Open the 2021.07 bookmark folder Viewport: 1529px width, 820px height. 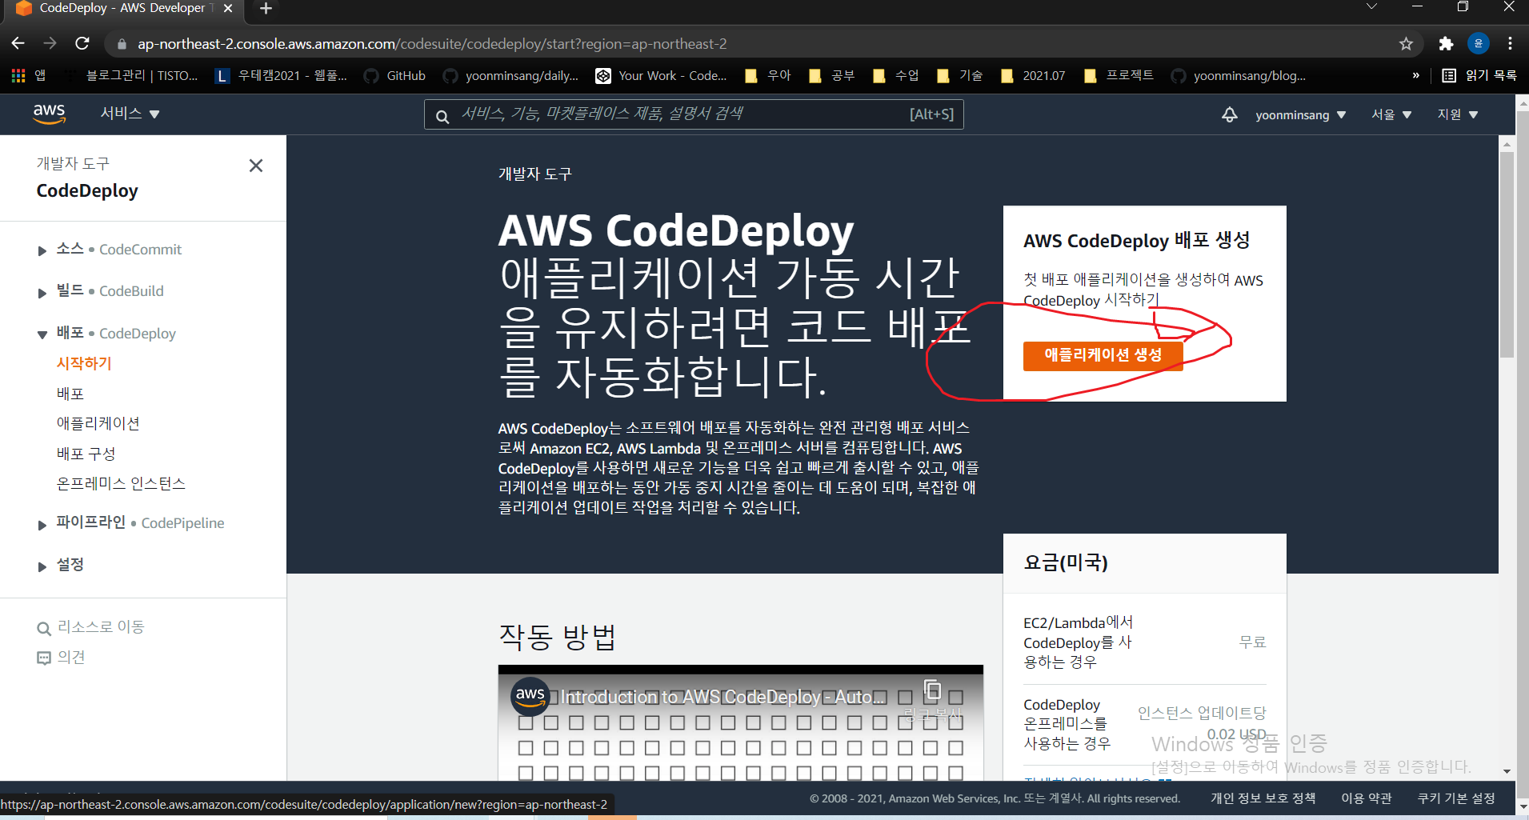(1033, 75)
